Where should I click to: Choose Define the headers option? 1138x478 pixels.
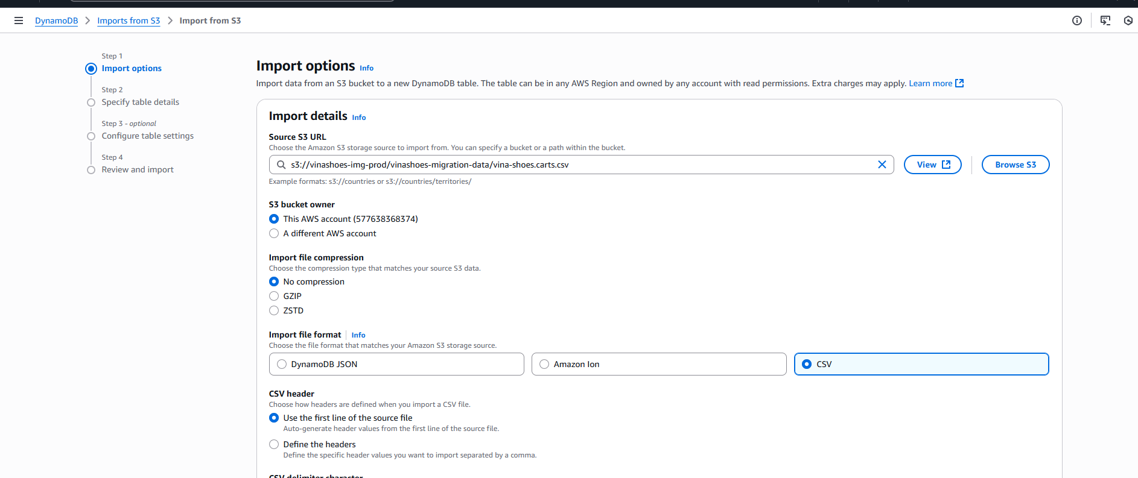274,444
